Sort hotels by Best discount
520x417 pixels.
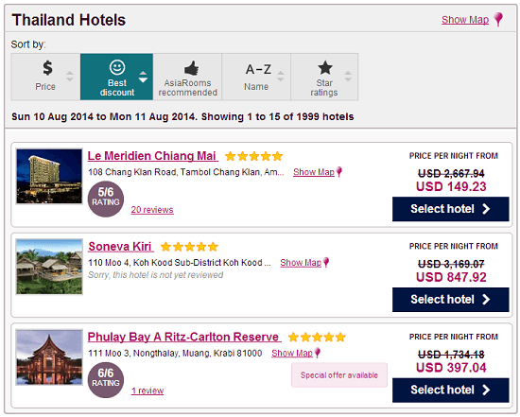tap(116, 77)
